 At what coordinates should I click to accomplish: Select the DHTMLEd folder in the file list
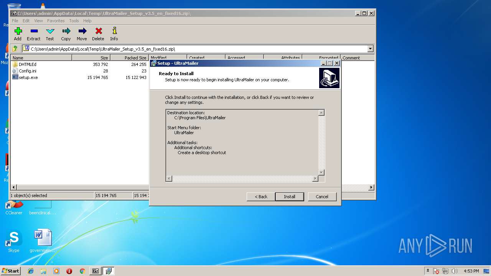click(28, 64)
